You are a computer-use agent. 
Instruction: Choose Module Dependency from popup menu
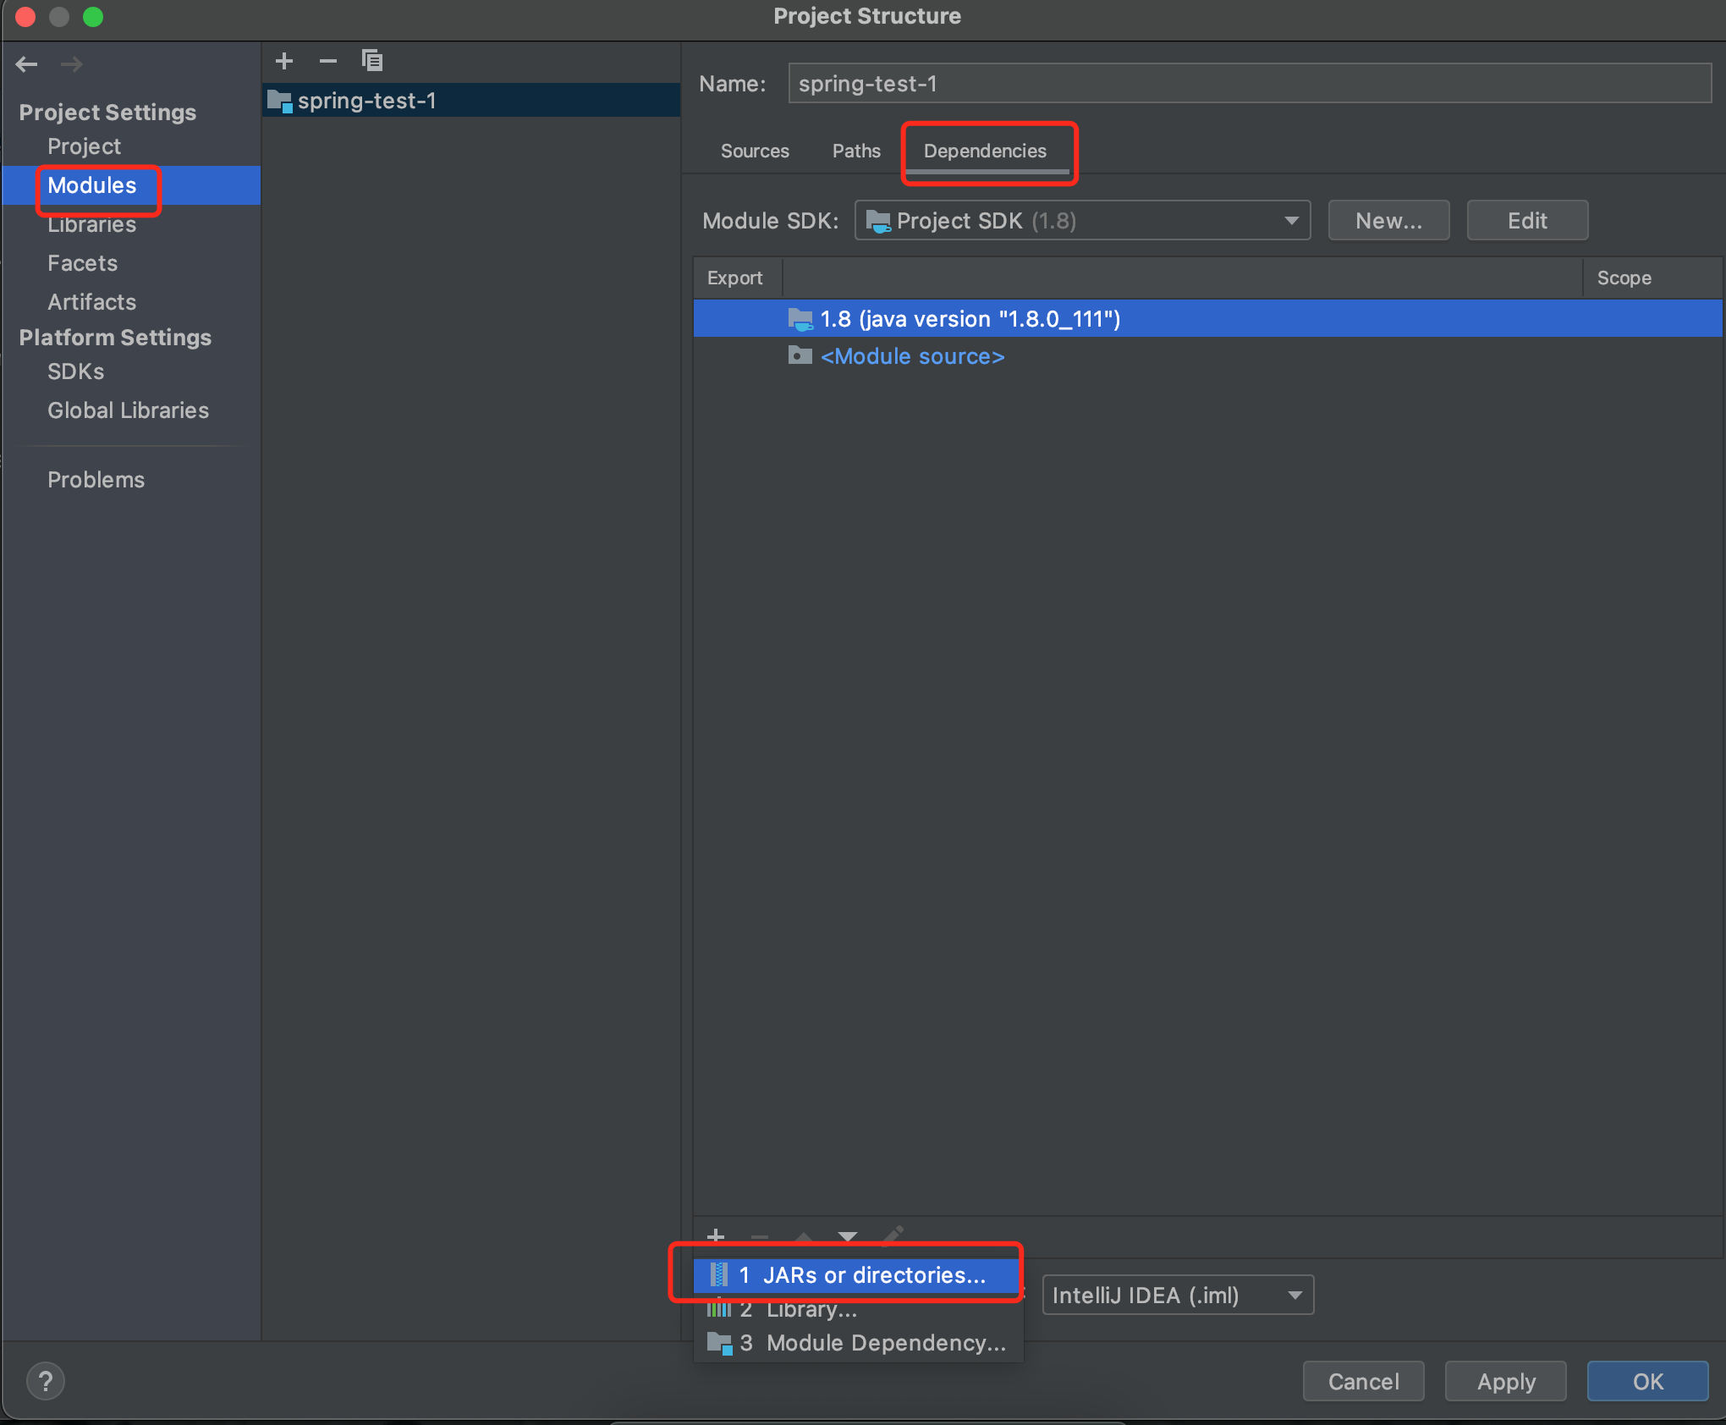click(885, 1343)
